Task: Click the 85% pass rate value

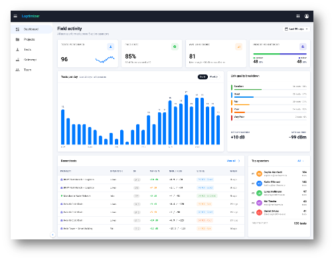Action: pyautogui.click(x=131, y=57)
